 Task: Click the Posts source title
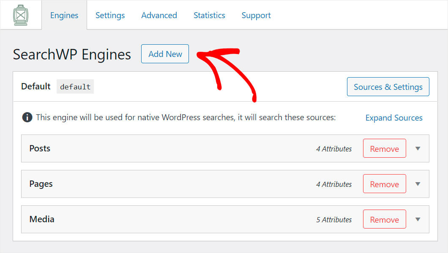[x=40, y=148]
